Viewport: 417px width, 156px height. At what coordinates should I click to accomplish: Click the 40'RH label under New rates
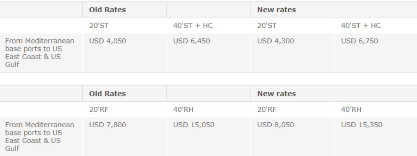point(351,110)
